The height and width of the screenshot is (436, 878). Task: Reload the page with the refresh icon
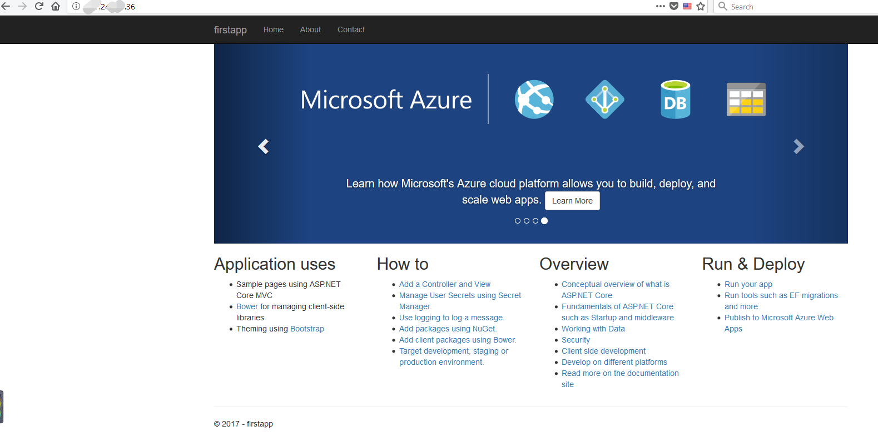[x=39, y=6]
